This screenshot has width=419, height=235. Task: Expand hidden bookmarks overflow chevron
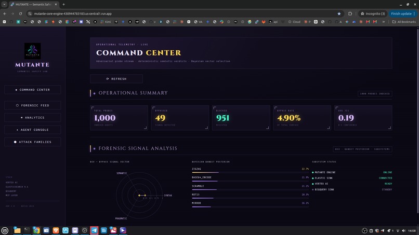(x=384, y=22)
